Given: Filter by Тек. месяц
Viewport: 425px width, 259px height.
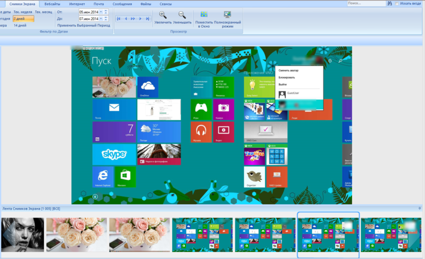Looking at the screenshot, I should pyautogui.click(x=44, y=12).
